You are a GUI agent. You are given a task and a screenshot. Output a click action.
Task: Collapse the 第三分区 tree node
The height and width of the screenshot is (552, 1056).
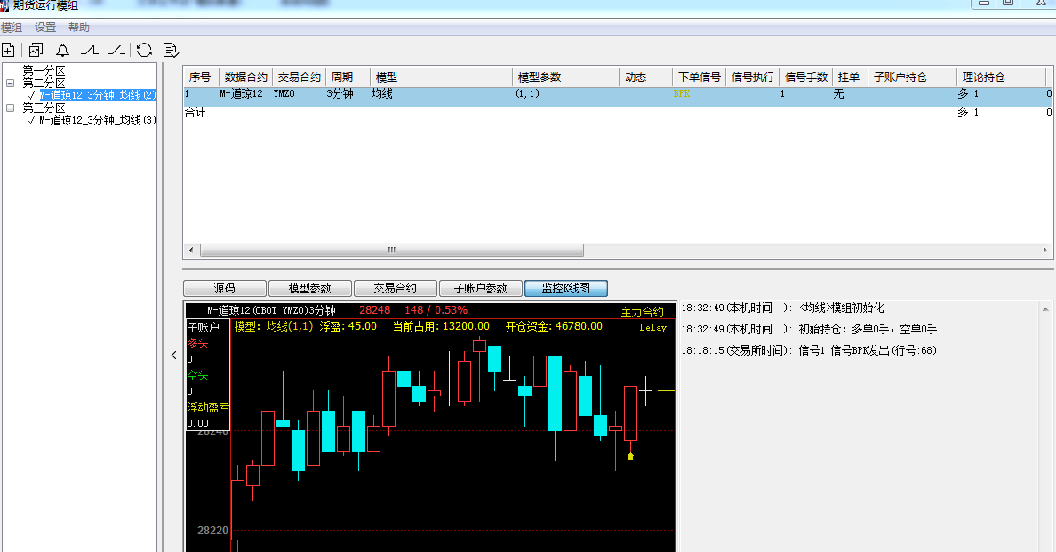[x=10, y=108]
